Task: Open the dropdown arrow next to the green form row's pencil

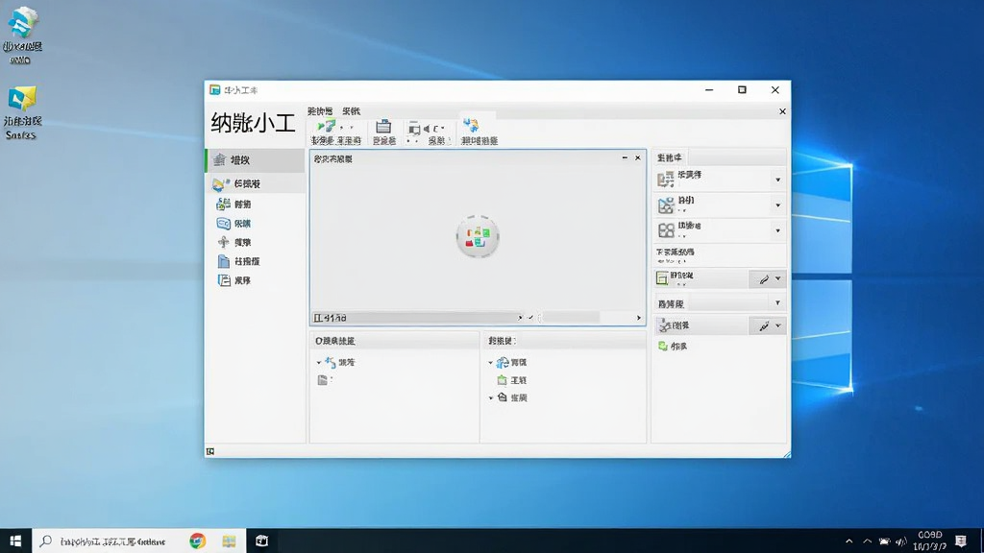Action: click(x=778, y=279)
